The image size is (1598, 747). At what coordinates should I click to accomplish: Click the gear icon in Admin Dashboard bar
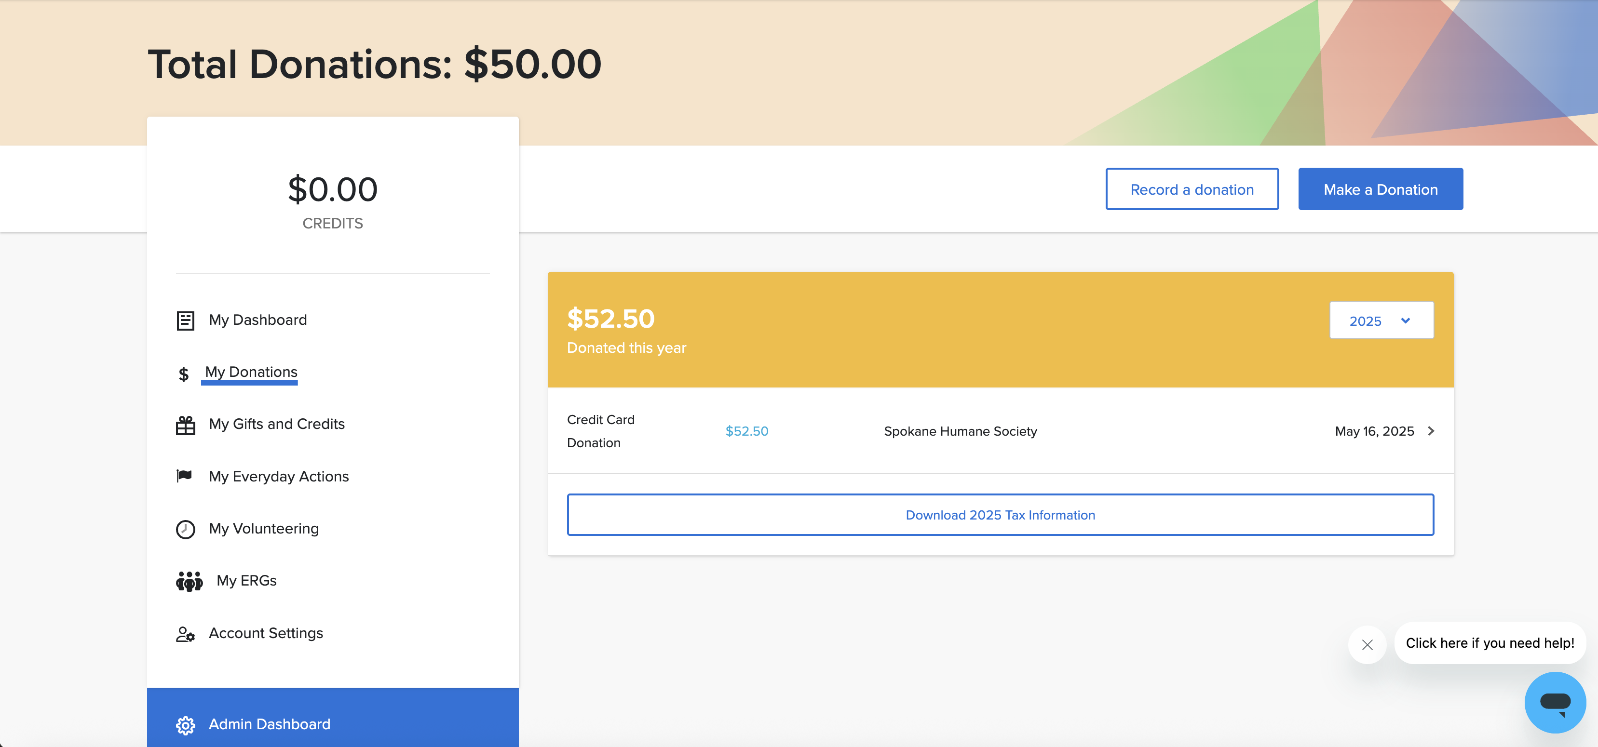point(185,725)
